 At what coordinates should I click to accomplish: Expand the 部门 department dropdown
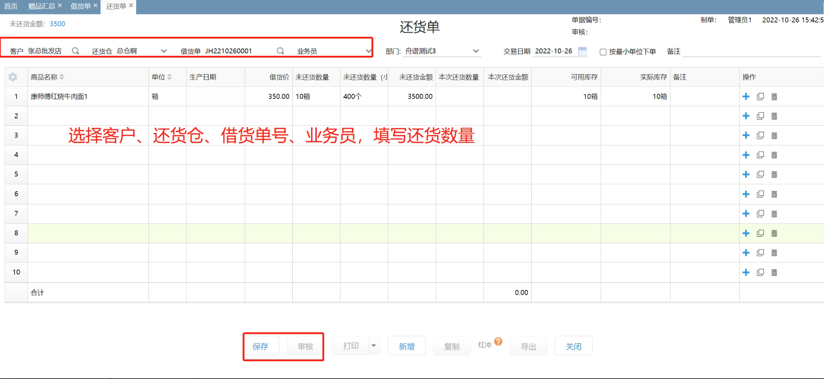click(x=476, y=51)
